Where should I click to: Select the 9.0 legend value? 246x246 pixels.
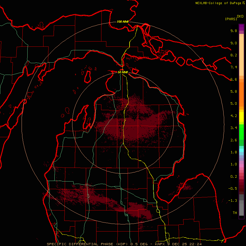coord(234,43)
